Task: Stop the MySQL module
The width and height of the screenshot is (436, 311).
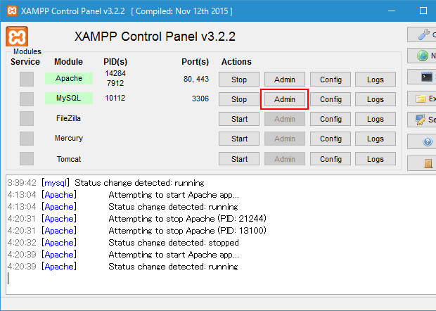Action: tap(239, 99)
